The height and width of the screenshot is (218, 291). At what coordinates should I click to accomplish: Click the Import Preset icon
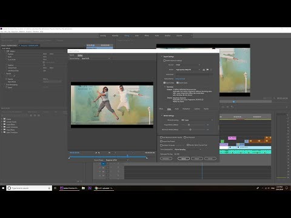[x=207, y=70]
